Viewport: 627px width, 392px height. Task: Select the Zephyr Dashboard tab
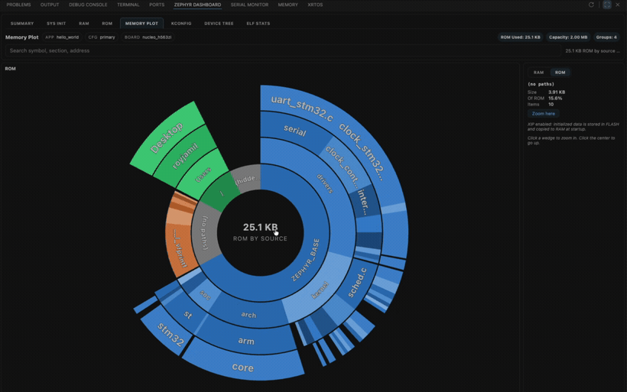[197, 5]
